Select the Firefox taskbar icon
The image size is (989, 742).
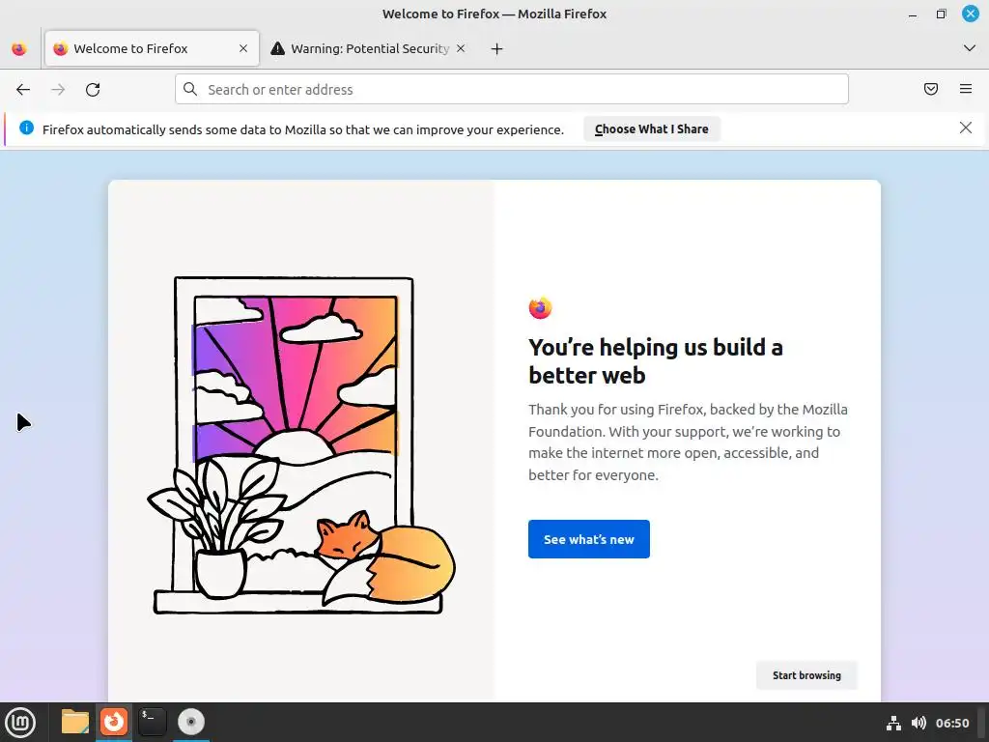click(114, 721)
